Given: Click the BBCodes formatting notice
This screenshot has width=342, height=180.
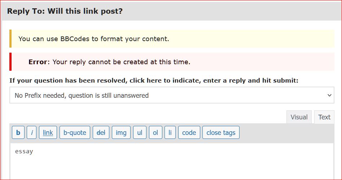Looking at the screenshot, I should [93, 39].
